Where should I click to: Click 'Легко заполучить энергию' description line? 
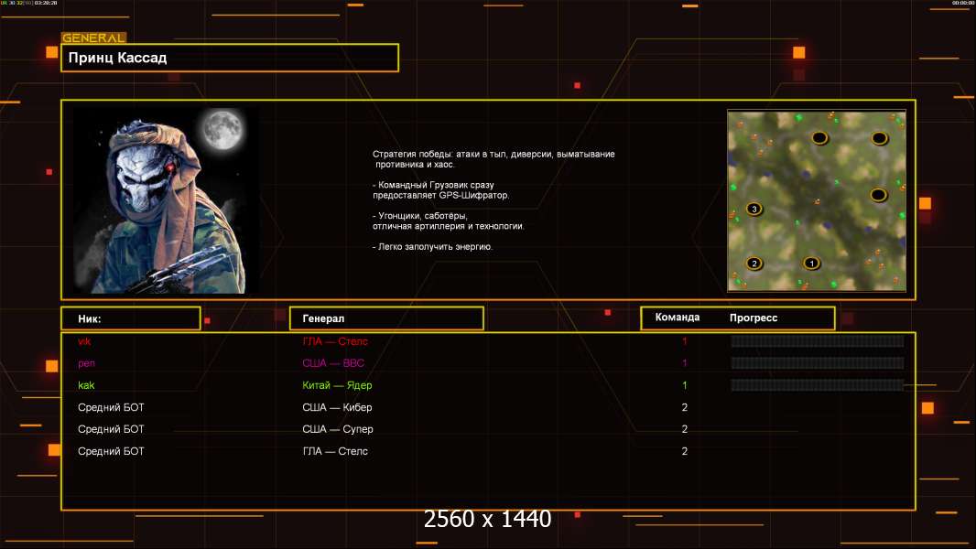(432, 247)
